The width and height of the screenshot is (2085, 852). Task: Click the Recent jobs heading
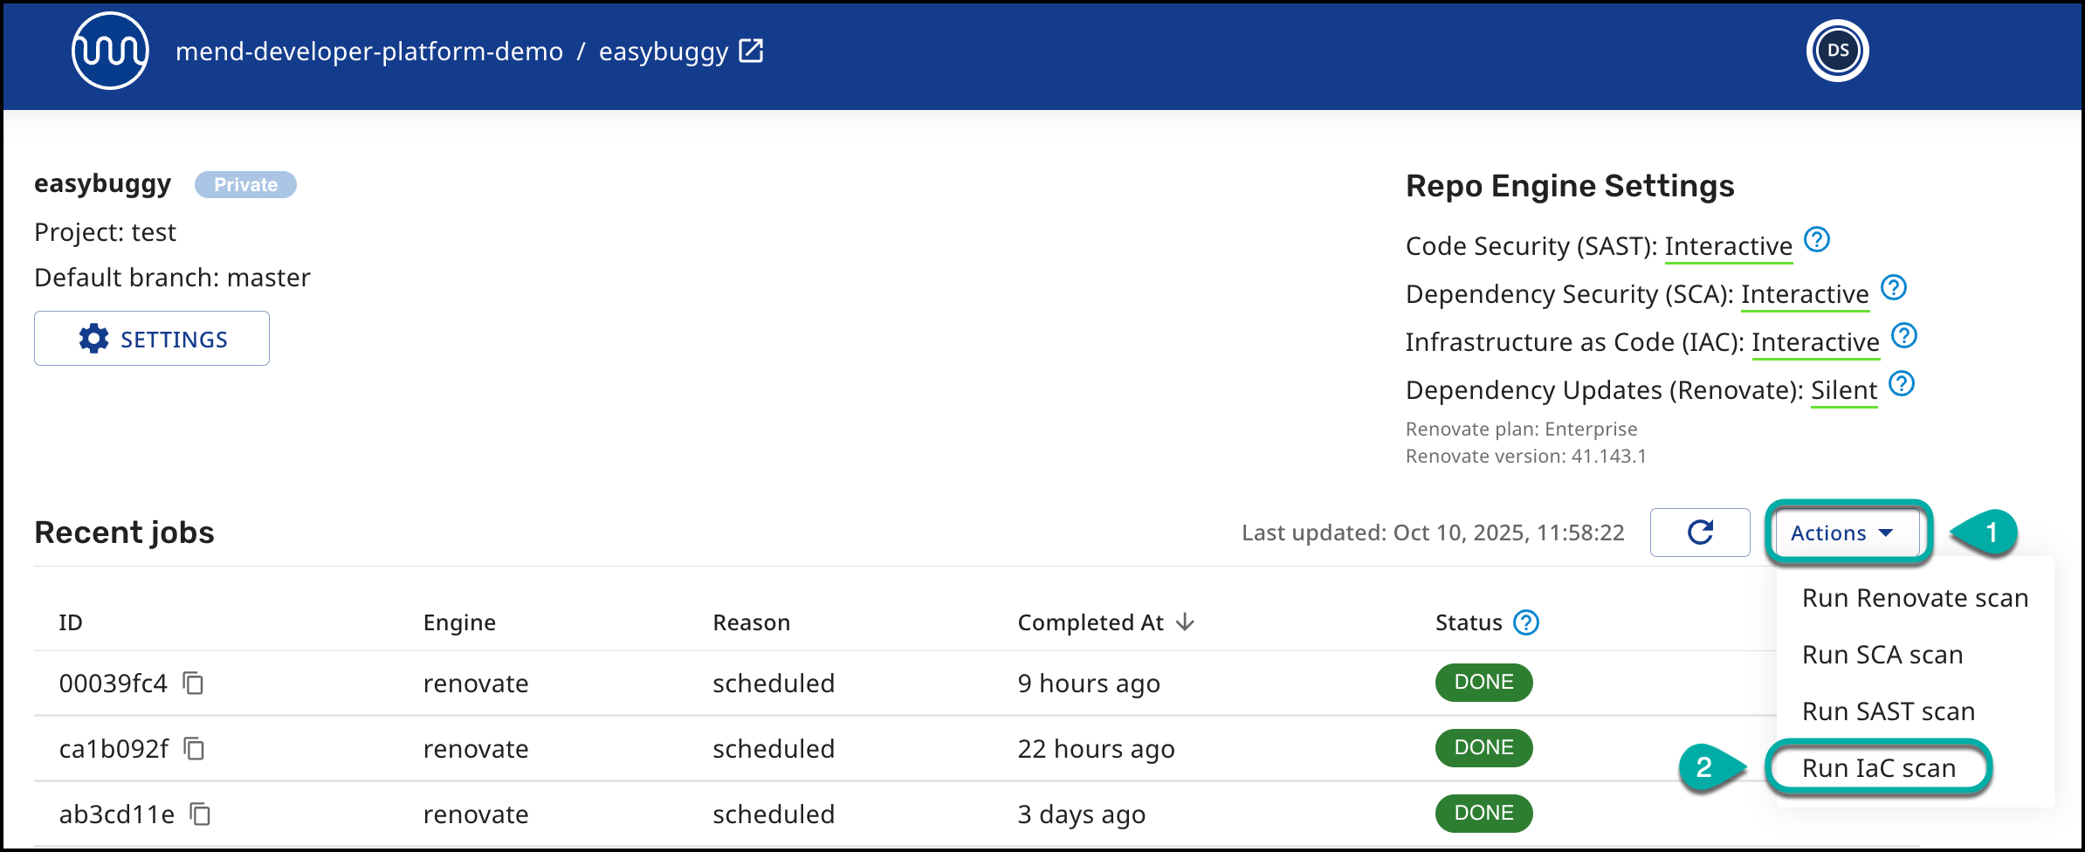(x=124, y=532)
